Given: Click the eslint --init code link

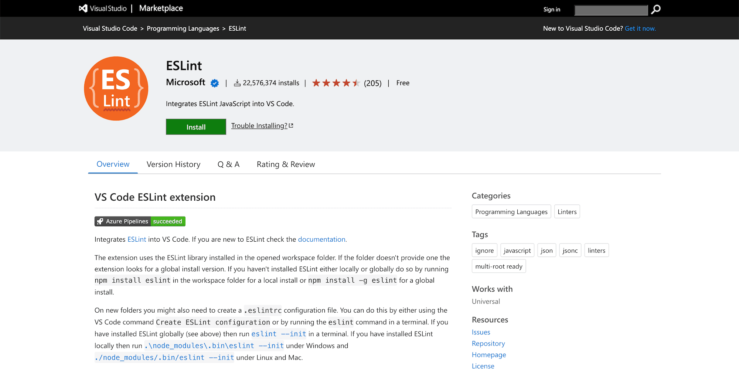Looking at the screenshot, I should pos(279,334).
